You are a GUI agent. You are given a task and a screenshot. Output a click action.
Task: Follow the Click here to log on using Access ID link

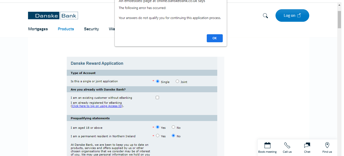coord(97,106)
